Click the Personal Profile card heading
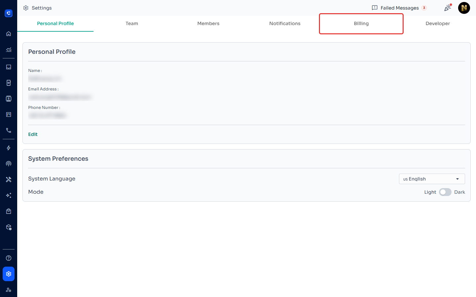This screenshot has height=297, width=476. click(52, 52)
